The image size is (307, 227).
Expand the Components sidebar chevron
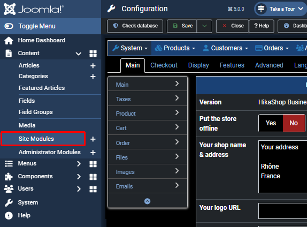tap(79, 177)
